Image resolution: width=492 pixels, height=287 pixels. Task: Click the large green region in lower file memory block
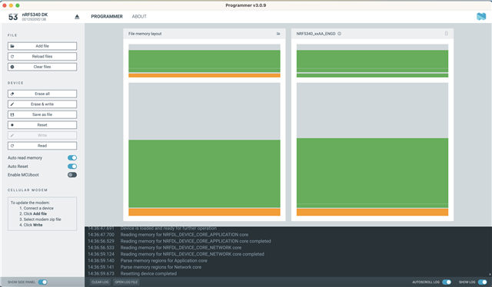point(204,173)
